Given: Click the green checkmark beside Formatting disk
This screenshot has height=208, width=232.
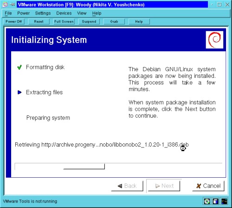Looking at the screenshot, I should (x=19, y=67).
